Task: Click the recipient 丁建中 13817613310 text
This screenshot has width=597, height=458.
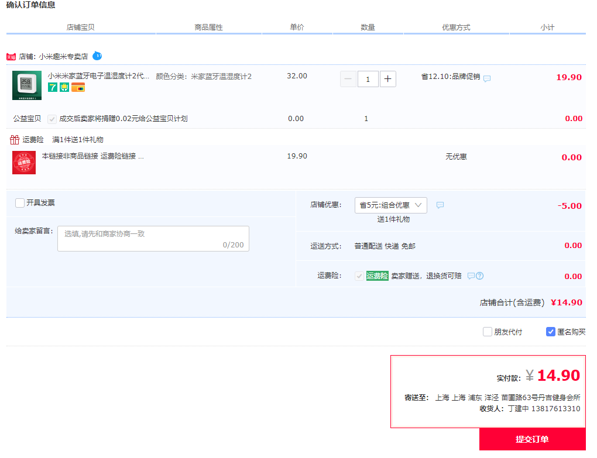Action: tap(544, 408)
